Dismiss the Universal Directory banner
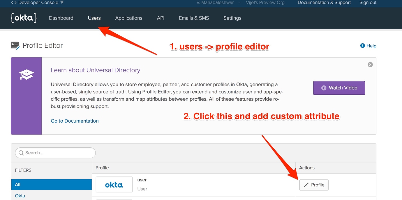Viewport: 402px width, 200px height. pyautogui.click(x=370, y=65)
